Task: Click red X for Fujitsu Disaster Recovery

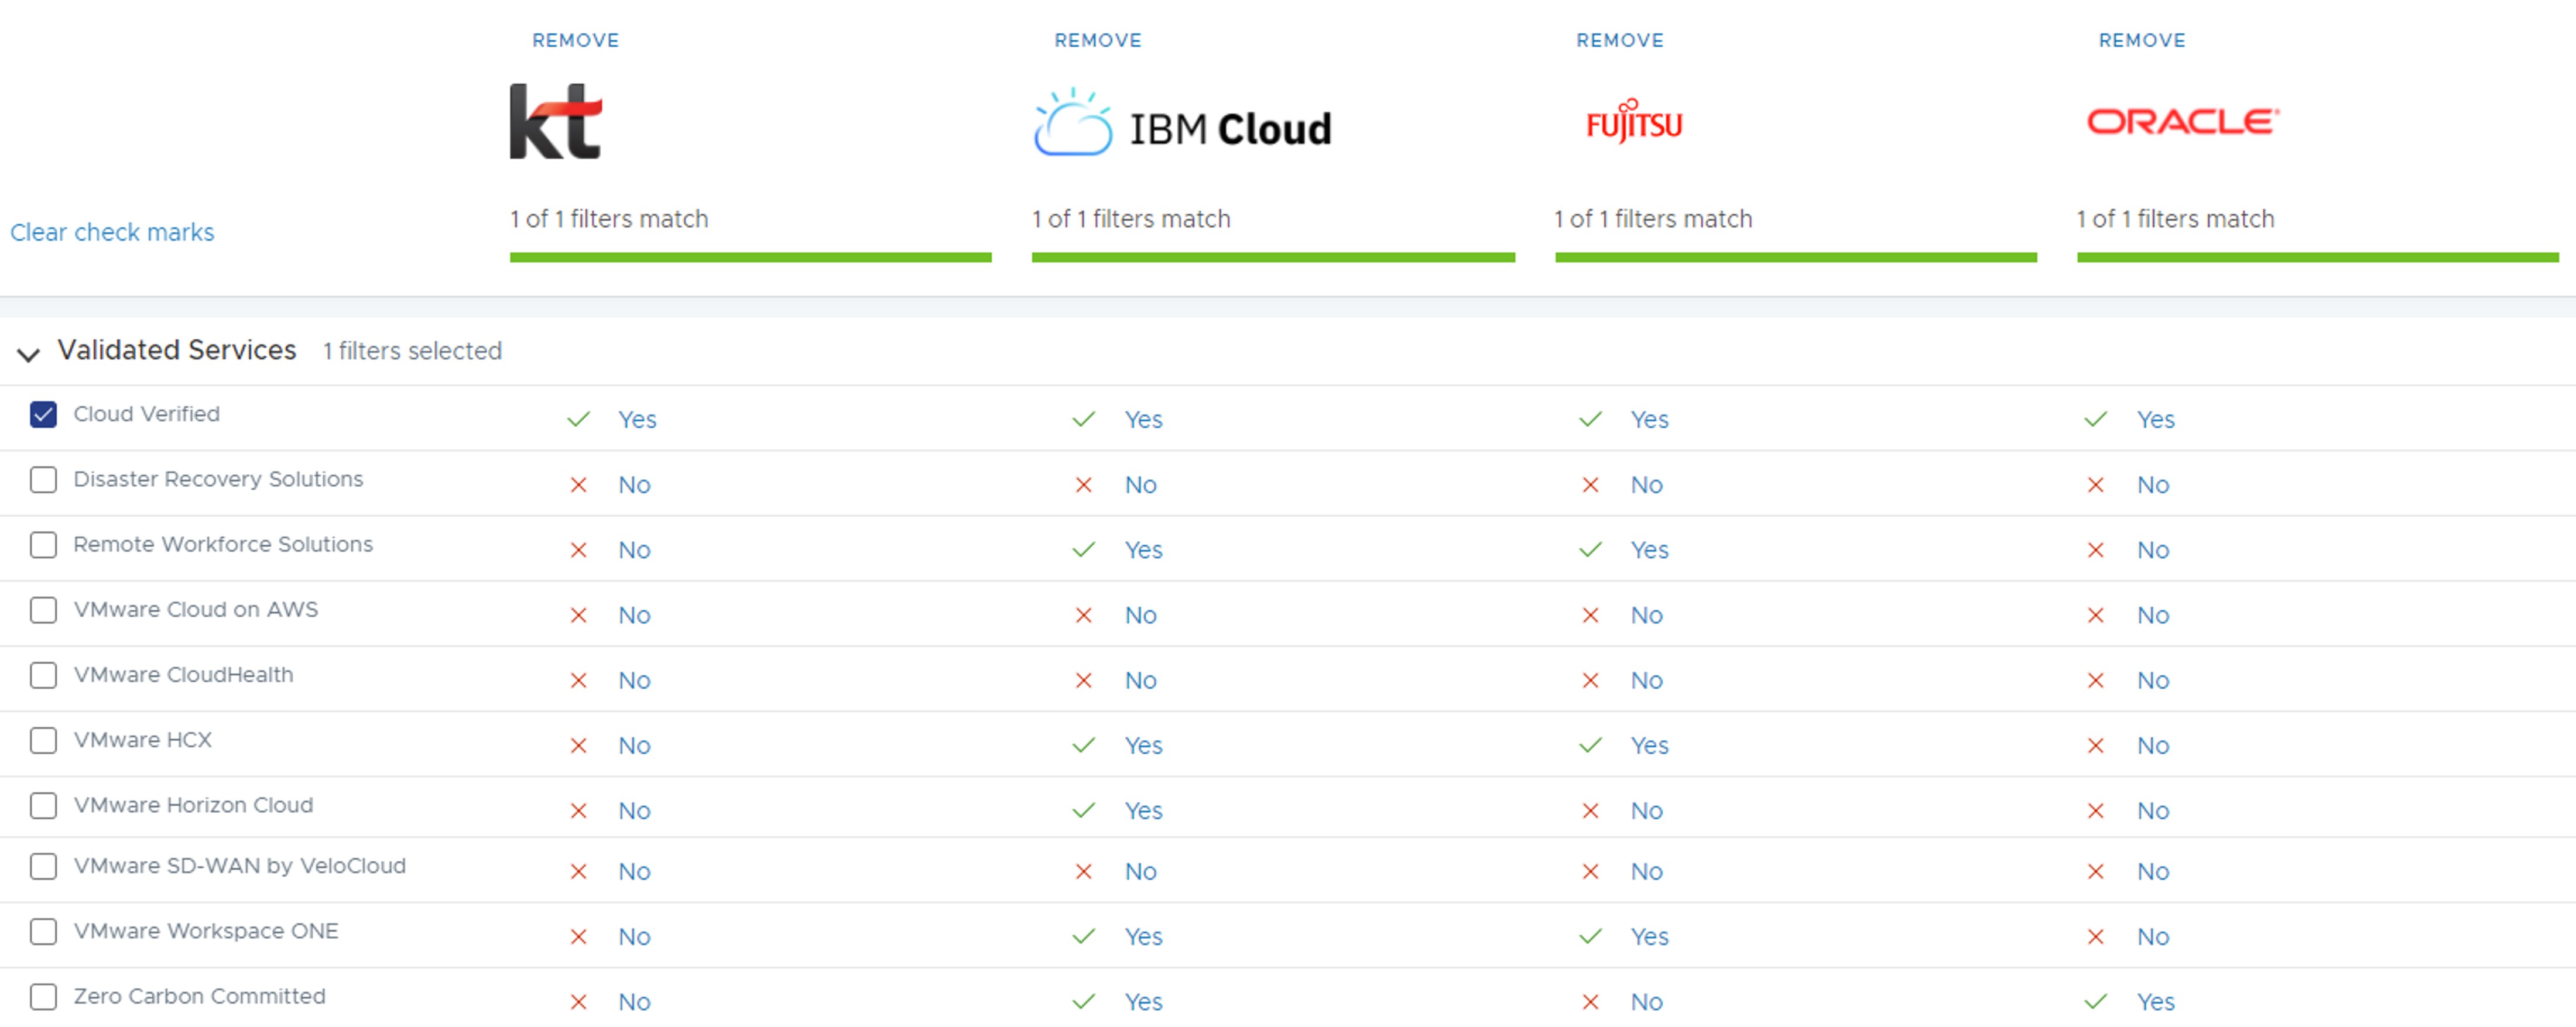Action: point(1590,485)
